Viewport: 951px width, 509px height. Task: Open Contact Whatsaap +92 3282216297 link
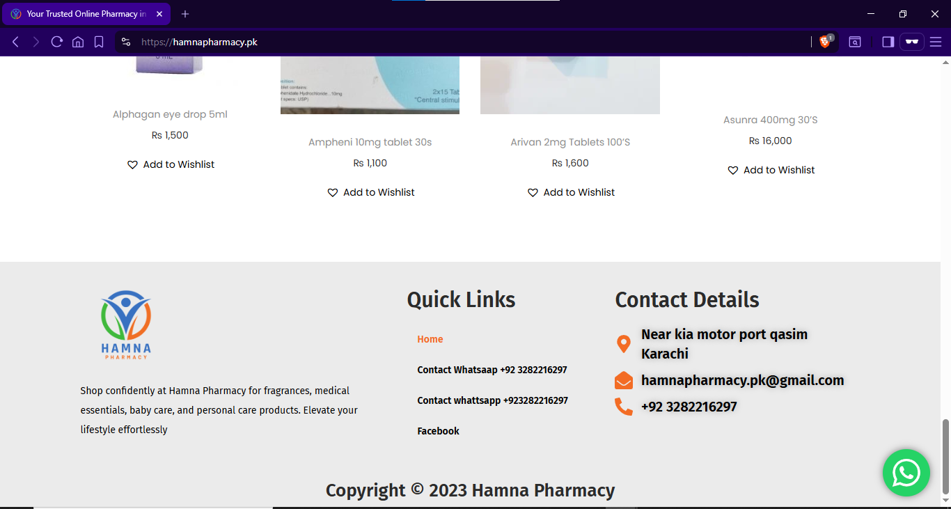tap(492, 370)
